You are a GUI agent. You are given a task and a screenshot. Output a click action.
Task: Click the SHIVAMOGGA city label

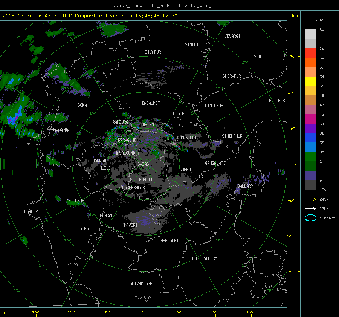click(141, 283)
